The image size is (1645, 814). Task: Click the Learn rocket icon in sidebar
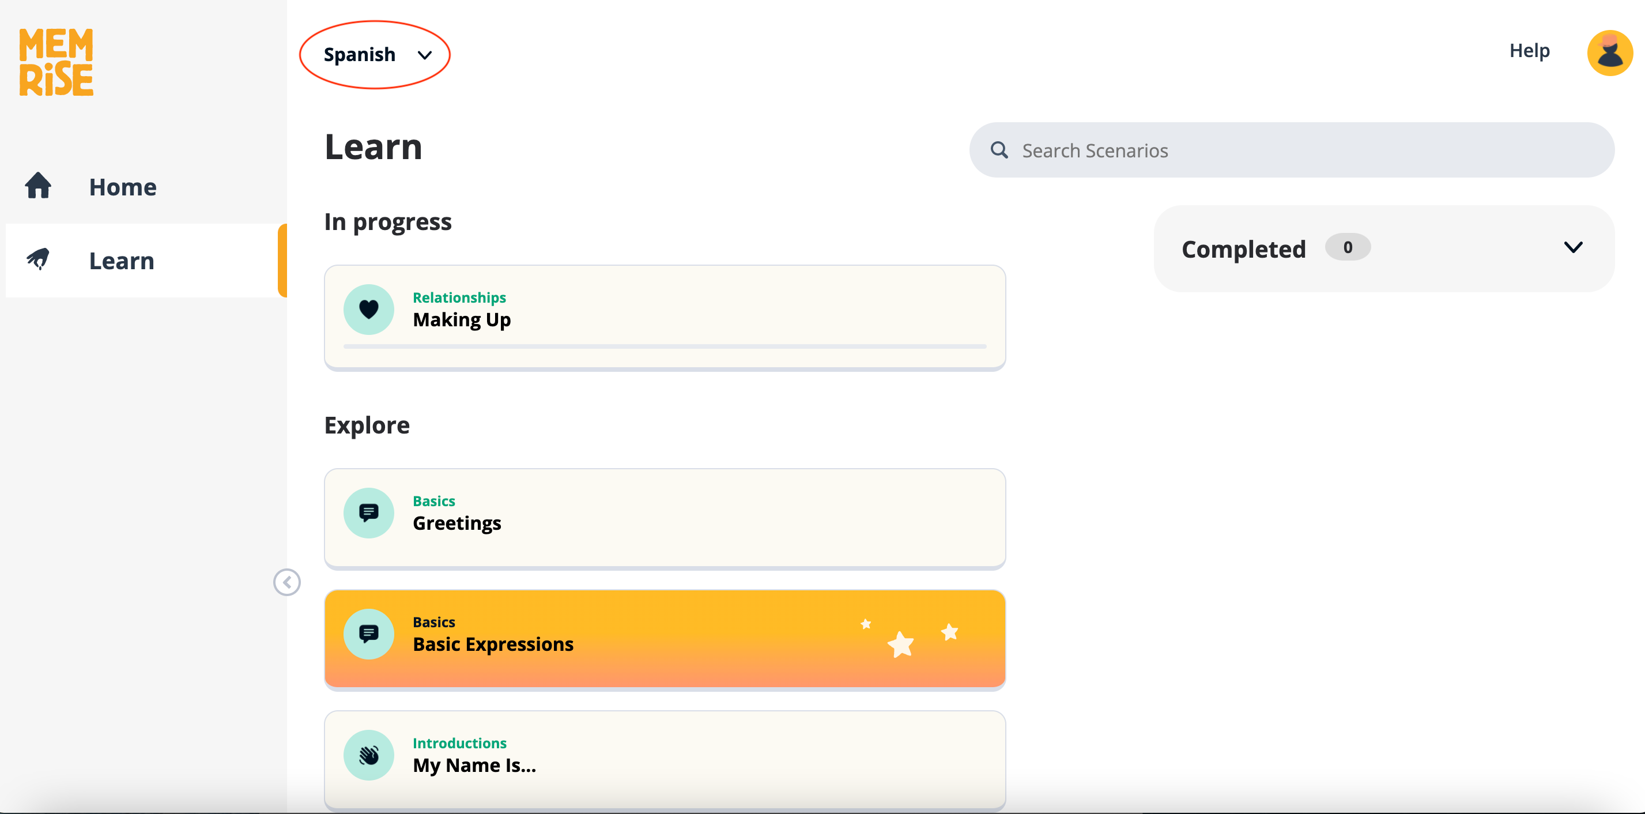pyautogui.click(x=38, y=259)
